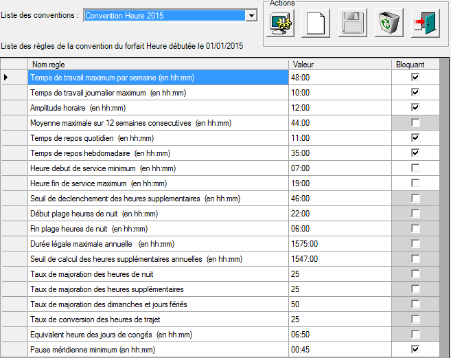Disable Bloquant for Pause méridienne minimum

(x=415, y=350)
